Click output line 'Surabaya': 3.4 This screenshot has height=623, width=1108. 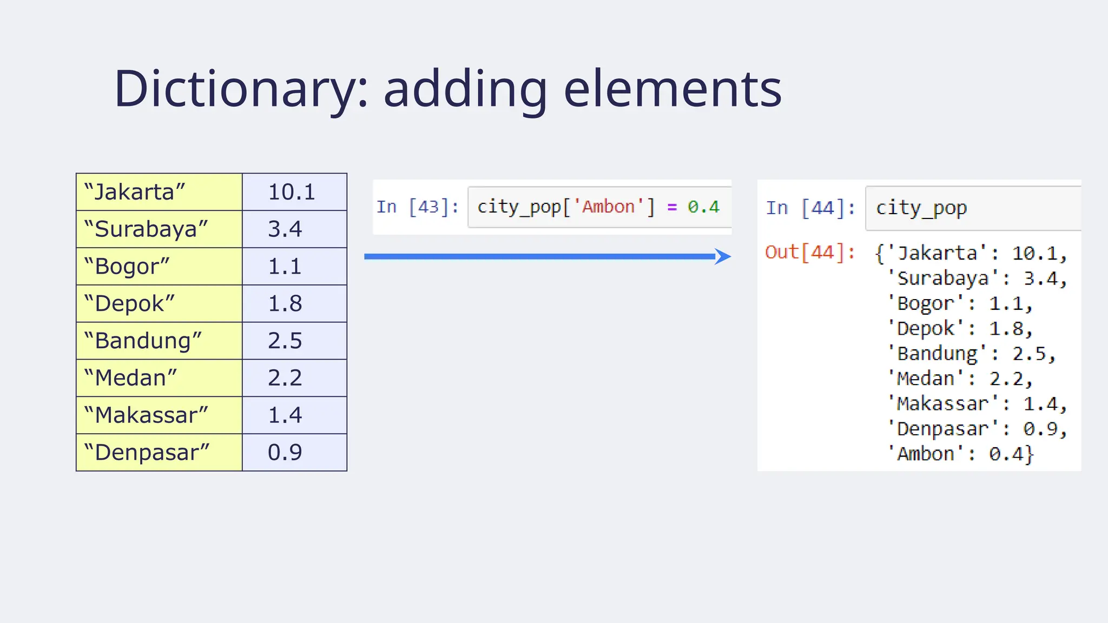click(x=977, y=279)
